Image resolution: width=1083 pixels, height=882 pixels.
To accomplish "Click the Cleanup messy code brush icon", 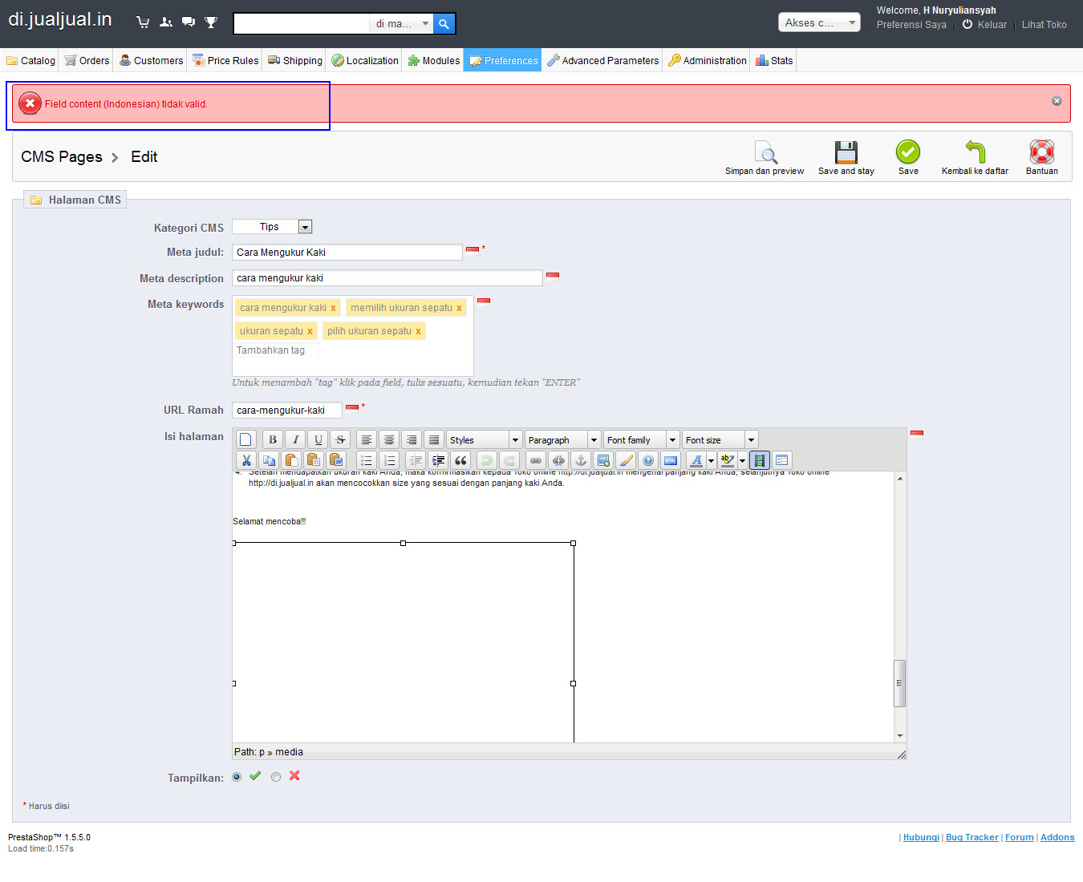I will 626,460.
